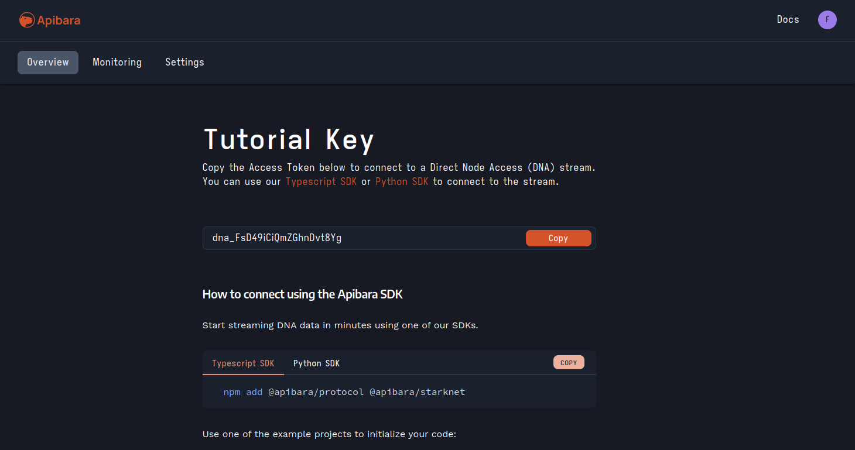Click the 'How to connect using the Apibara SDK' heading
Image resolution: width=855 pixels, height=450 pixels.
click(303, 294)
